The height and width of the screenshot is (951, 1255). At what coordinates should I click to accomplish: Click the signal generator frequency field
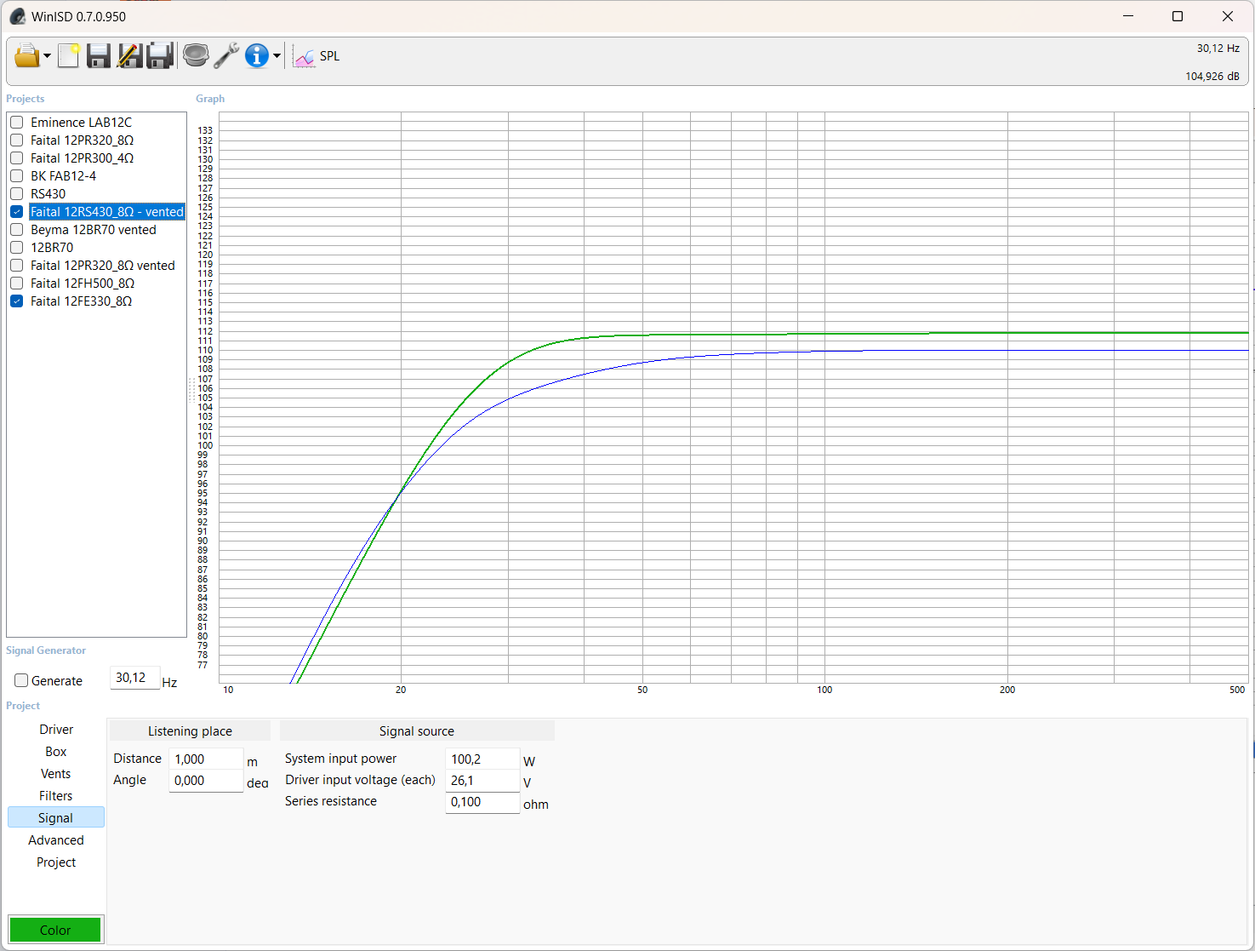(134, 679)
